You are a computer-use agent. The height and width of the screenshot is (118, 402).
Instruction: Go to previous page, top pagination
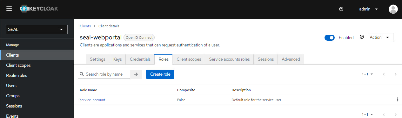coord(384,74)
